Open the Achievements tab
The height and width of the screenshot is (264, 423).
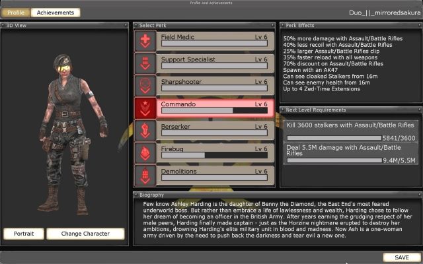point(56,13)
